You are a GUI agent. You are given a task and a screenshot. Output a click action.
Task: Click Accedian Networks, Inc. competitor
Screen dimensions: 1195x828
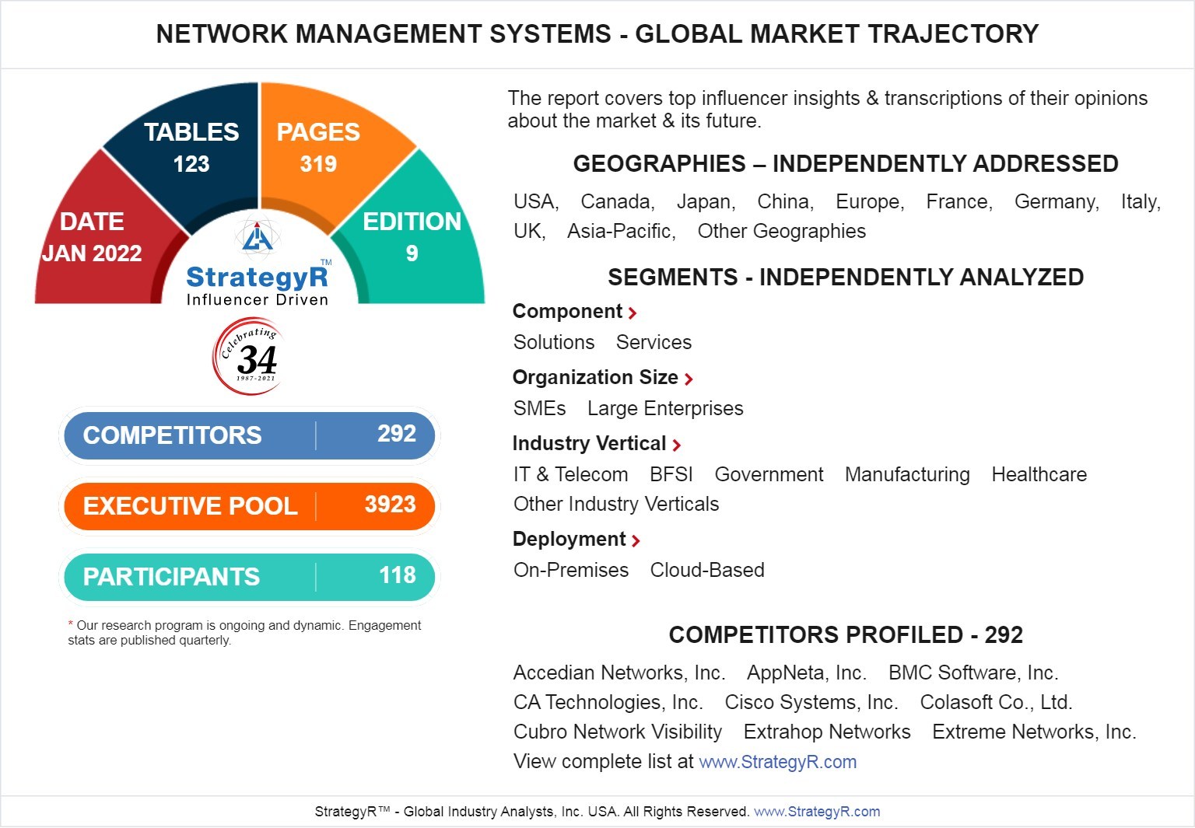click(619, 673)
